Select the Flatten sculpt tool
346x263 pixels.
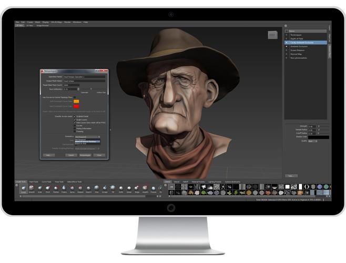[x=56, y=188]
